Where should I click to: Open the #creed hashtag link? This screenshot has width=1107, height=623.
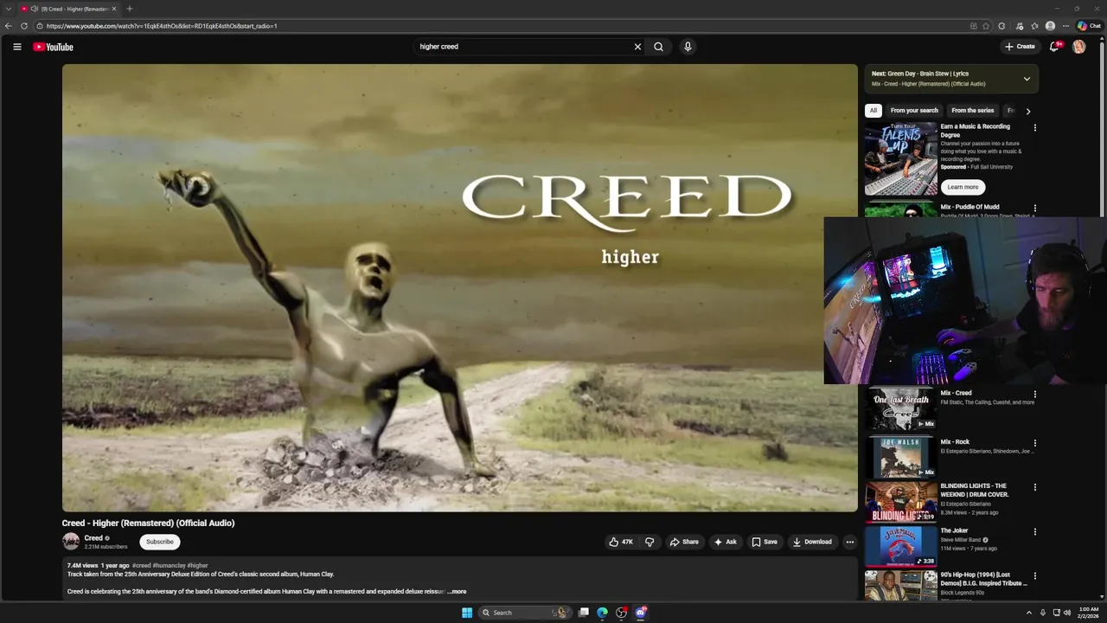[141, 565]
